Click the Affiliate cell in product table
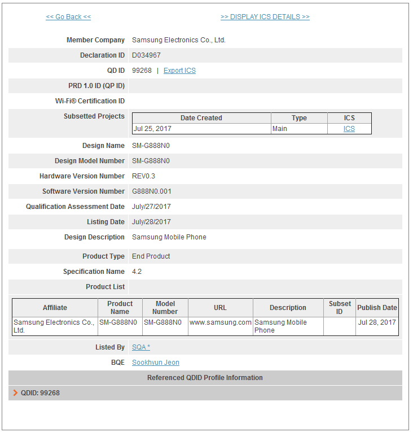This screenshot has height=432, width=413. [x=54, y=326]
